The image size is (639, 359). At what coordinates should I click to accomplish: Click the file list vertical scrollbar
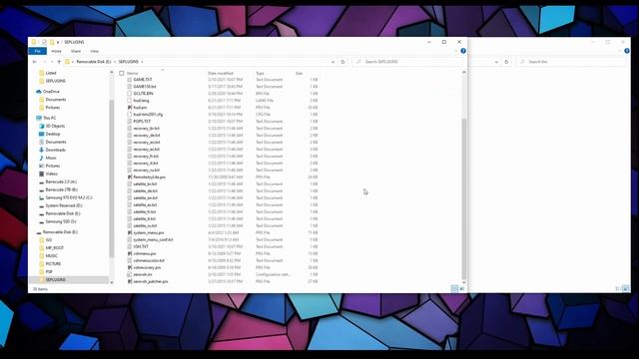[x=463, y=198]
